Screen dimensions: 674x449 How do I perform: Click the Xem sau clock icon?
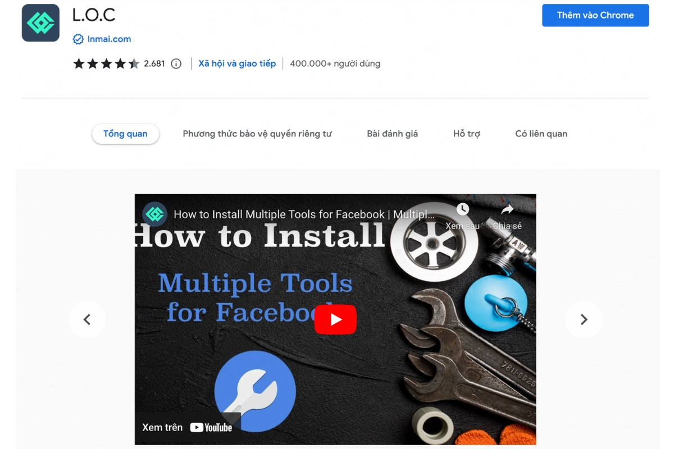(x=462, y=210)
